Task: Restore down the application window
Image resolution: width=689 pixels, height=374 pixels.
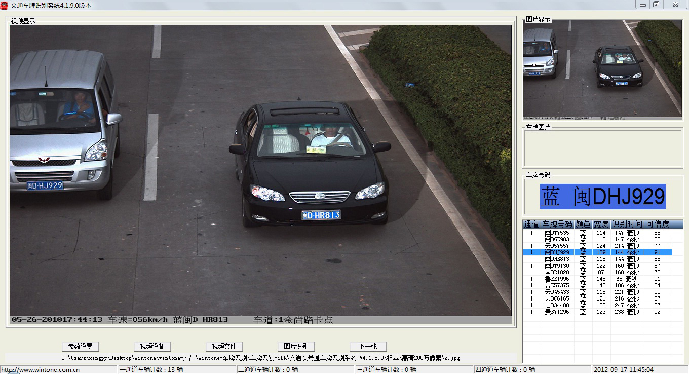Action: tap(656, 5)
